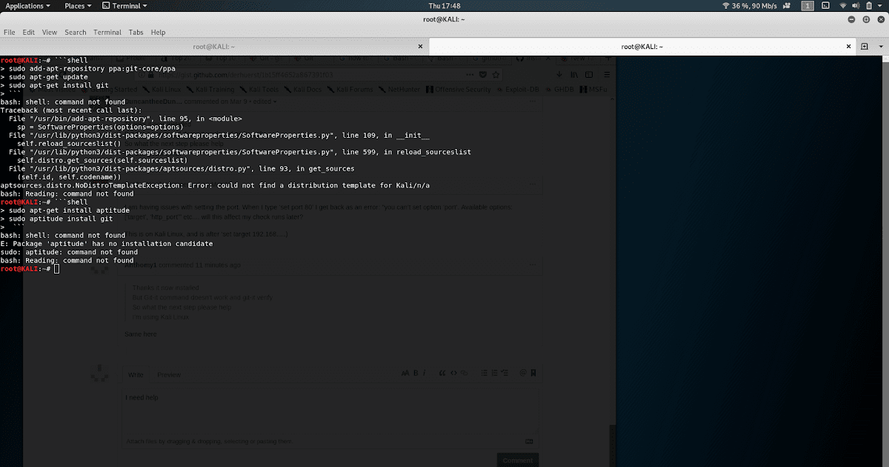
Task: Click the battery icon in top bar
Action: pos(868,6)
